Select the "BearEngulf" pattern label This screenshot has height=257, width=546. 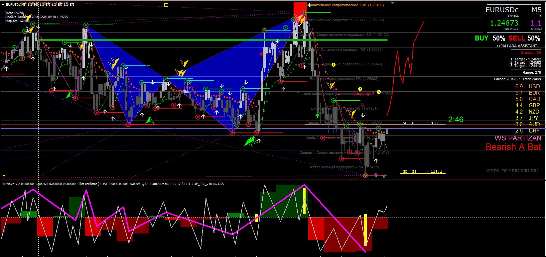(x=363, y=94)
